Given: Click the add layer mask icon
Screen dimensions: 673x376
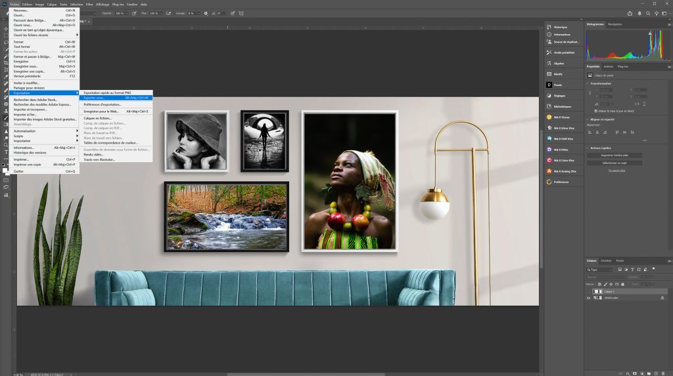Looking at the screenshot, I should point(635,373).
